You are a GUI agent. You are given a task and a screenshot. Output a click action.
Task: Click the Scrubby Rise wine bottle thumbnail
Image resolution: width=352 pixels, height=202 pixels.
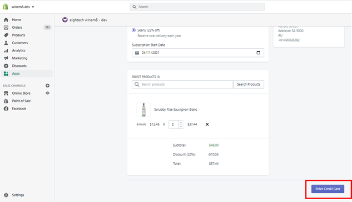(x=143, y=110)
